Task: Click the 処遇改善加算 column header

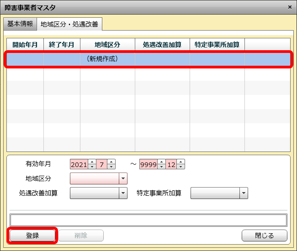Action: click(162, 44)
